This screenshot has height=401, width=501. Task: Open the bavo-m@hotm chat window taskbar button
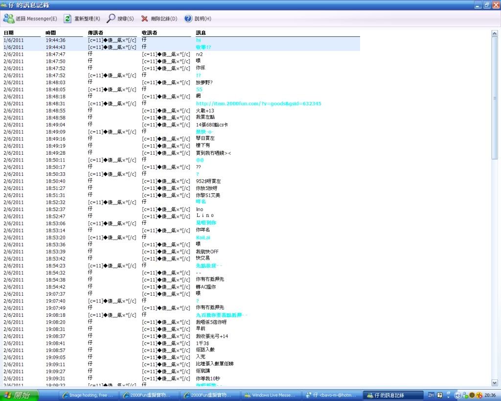[x=333, y=395]
